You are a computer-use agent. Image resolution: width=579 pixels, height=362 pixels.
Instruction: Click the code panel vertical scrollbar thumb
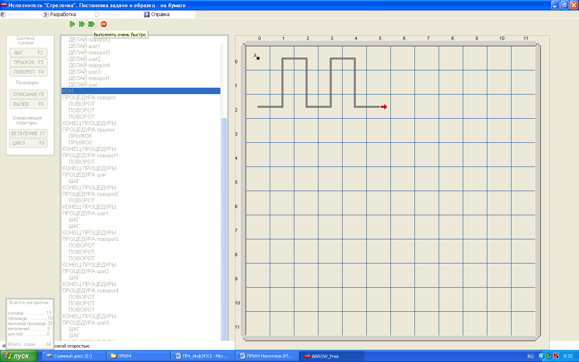(224, 229)
